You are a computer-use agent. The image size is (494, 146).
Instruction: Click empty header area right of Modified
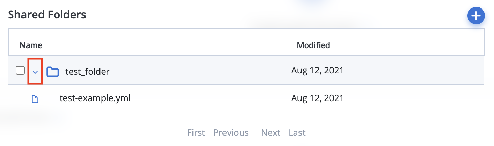click(407, 45)
